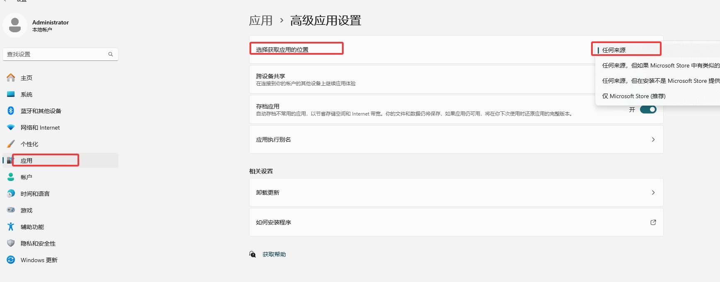Click the globe clock icon for 时间和语言
The image size is (720, 282).
(x=11, y=194)
